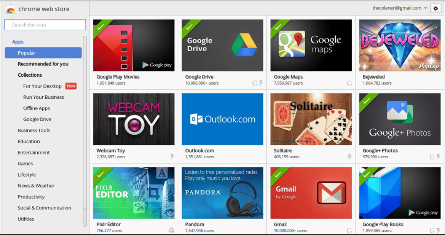Browse the Utilities category
This screenshot has width=445, height=235.
click(x=26, y=219)
